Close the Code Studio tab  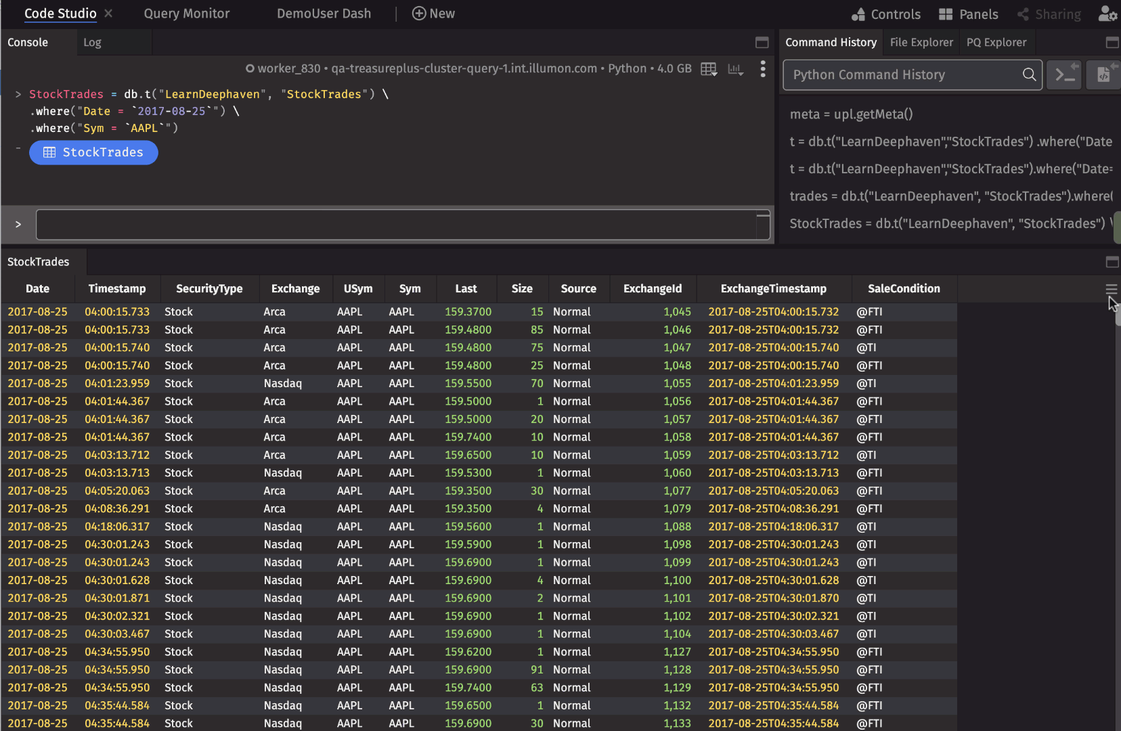pyautogui.click(x=108, y=14)
